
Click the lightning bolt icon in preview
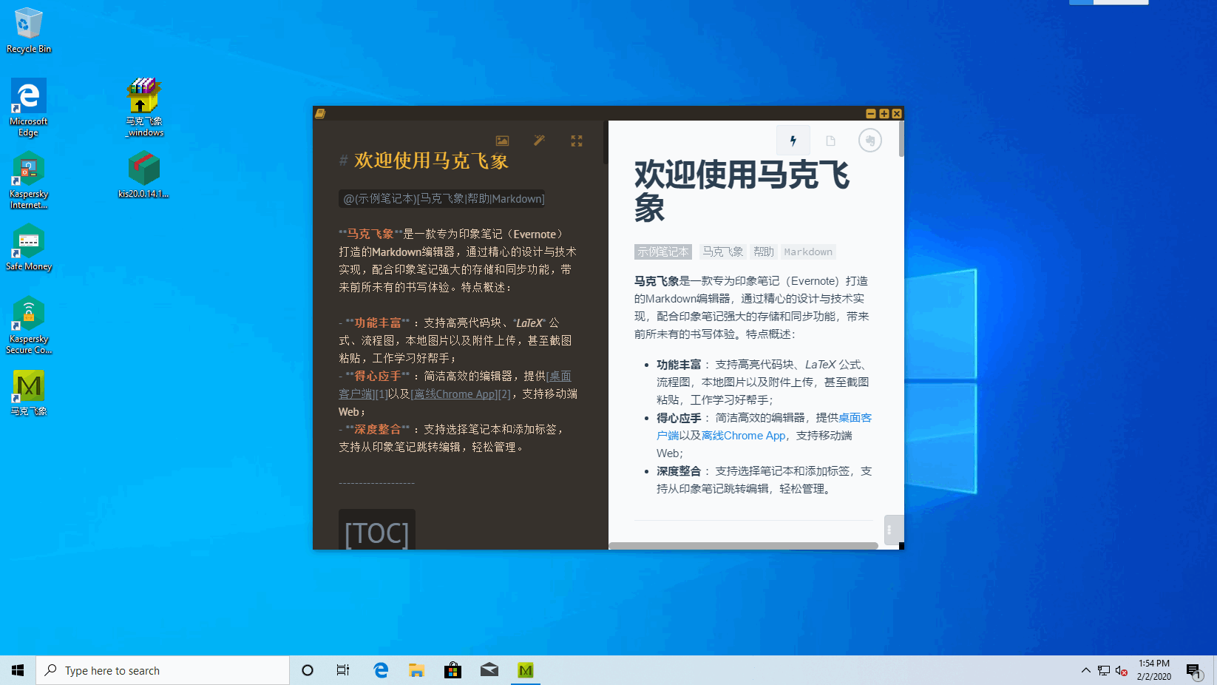click(x=793, y=141)
